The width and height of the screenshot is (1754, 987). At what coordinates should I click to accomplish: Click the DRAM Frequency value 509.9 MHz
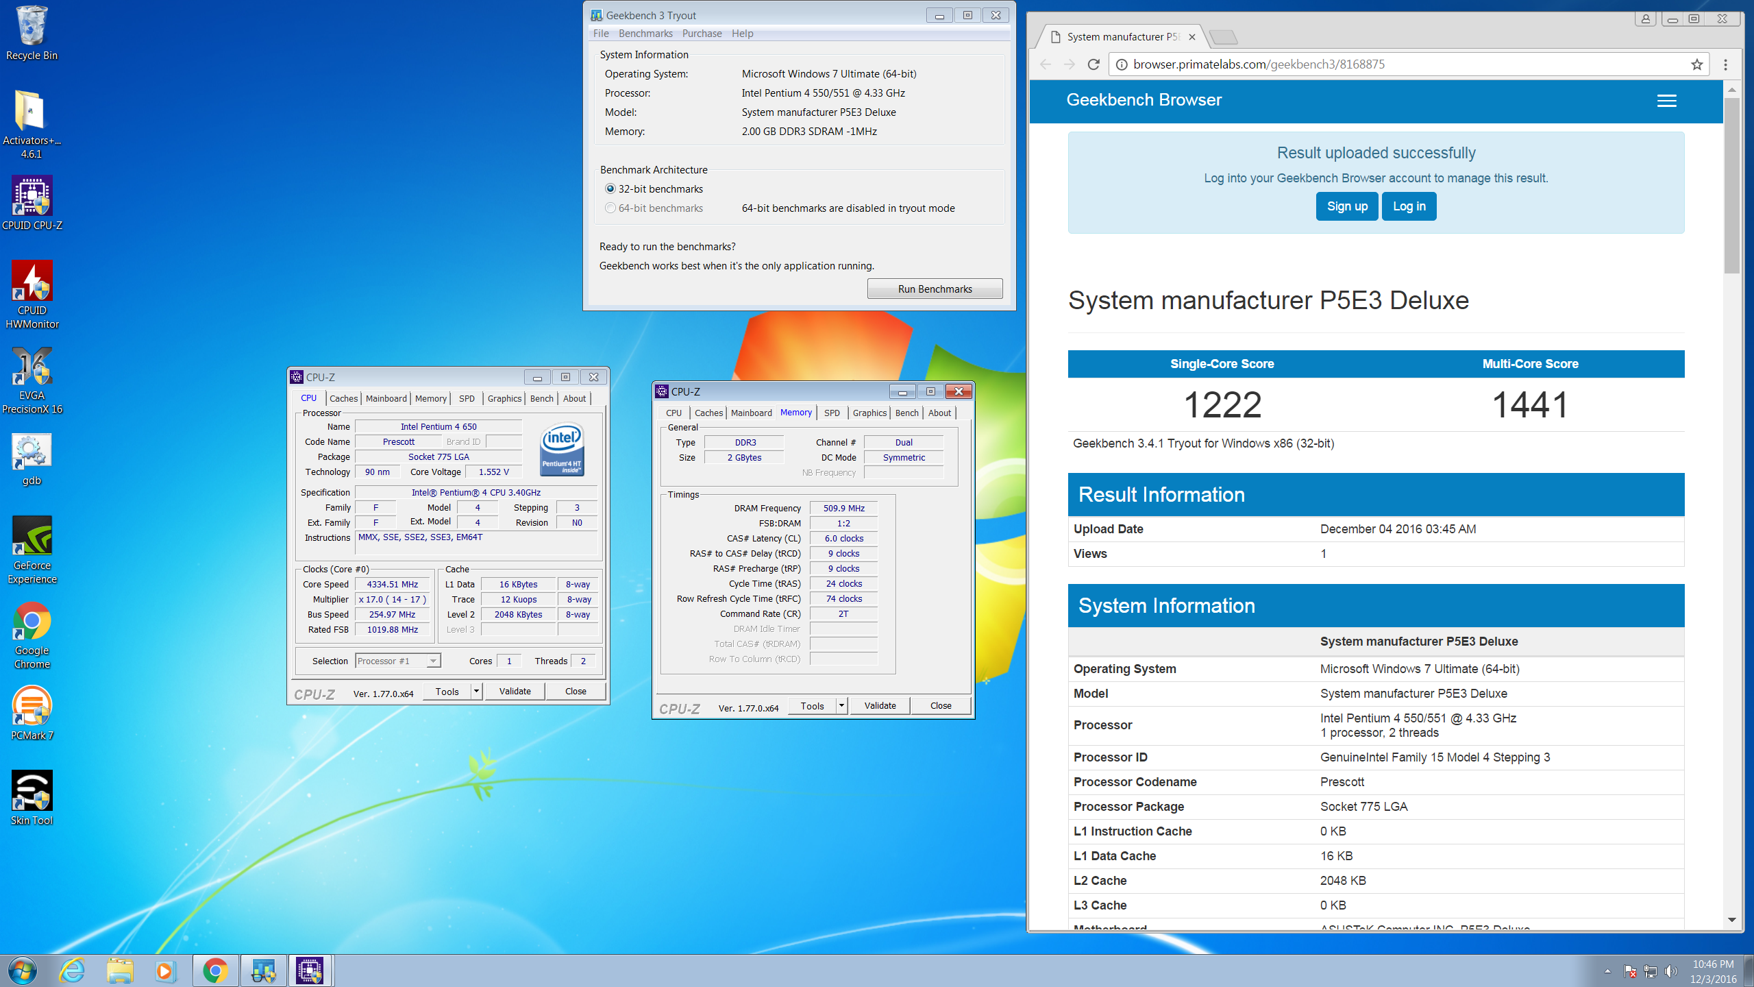843,509
